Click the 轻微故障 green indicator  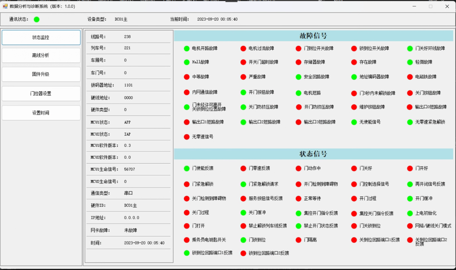click(410, 62)
